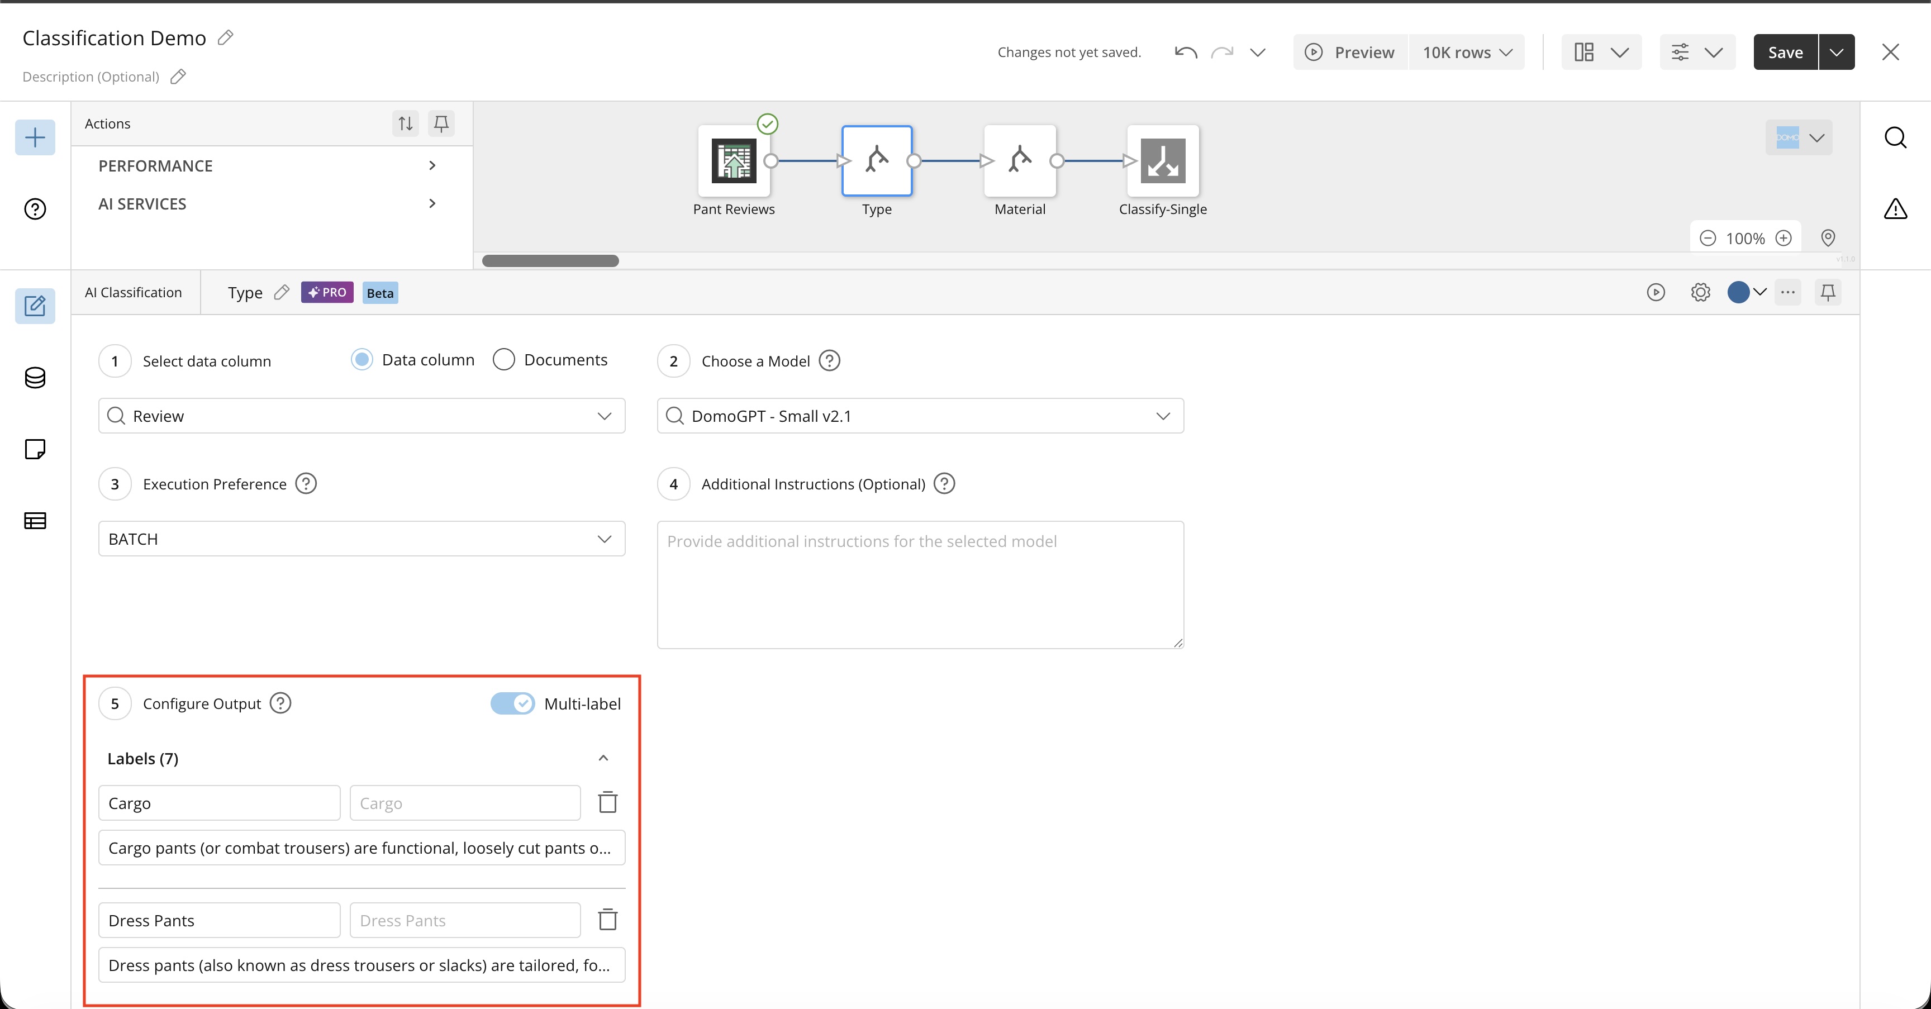Select the Pant Reviews input tile
The width and height of the screenshot is (1931, 1009).
[x=734, y=160]
